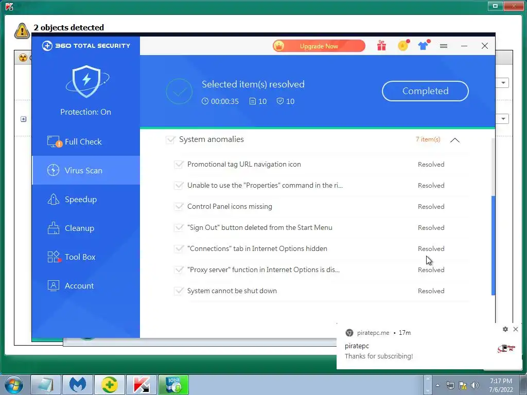Toggle Promotional tag URL navigation icon checkbox
This screenshot has width=527, height=395.
coord(179,164)
